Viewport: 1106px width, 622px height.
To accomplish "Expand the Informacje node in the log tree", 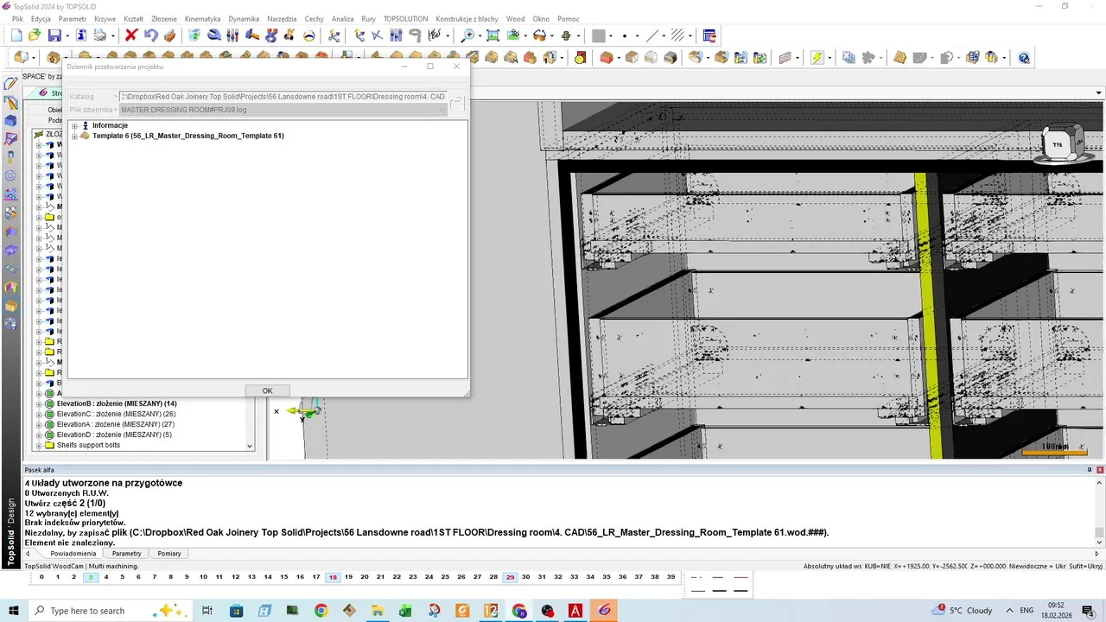I will coord(74,125).
